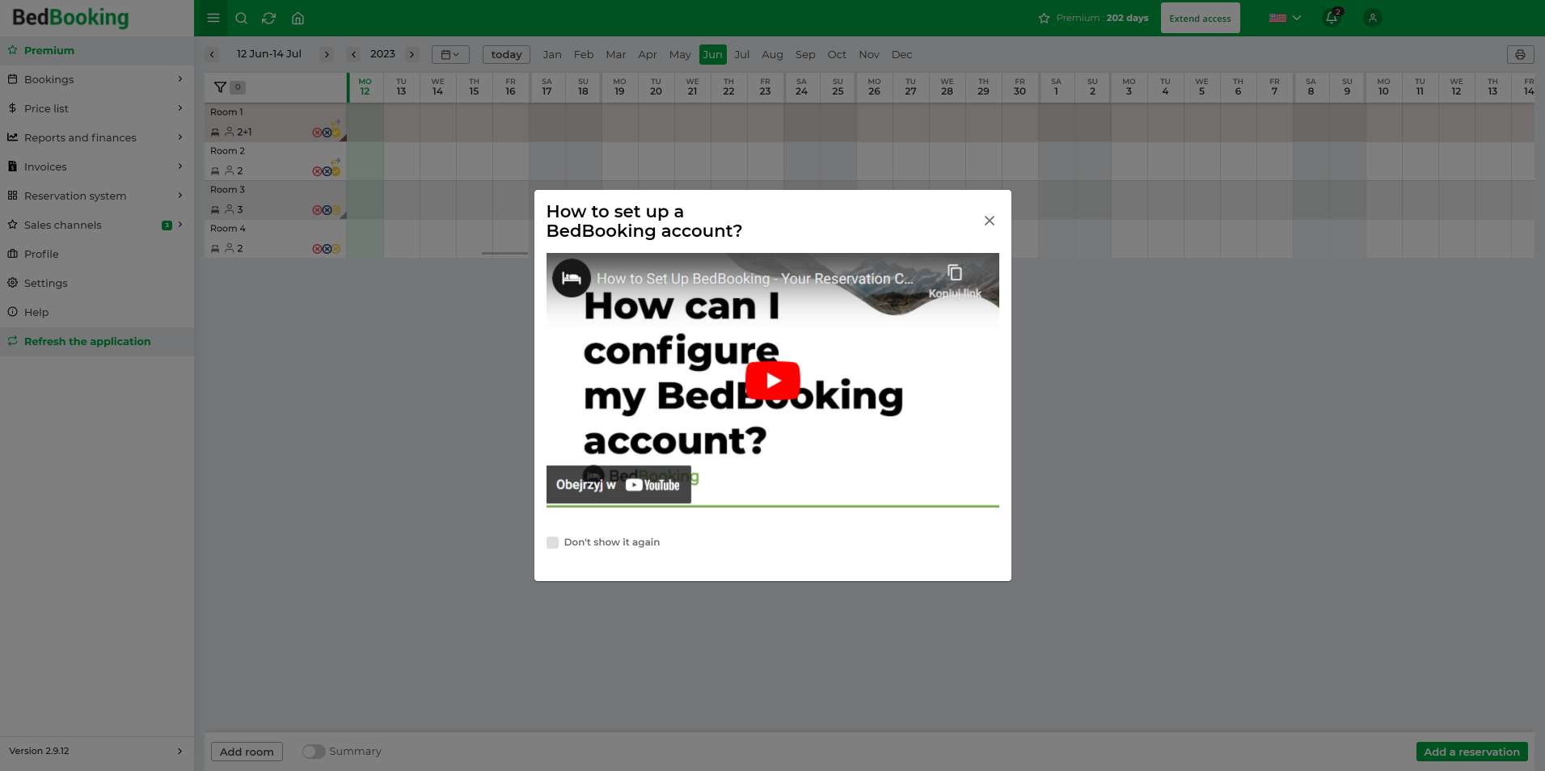Select the Jun month tab

(712, 54)
